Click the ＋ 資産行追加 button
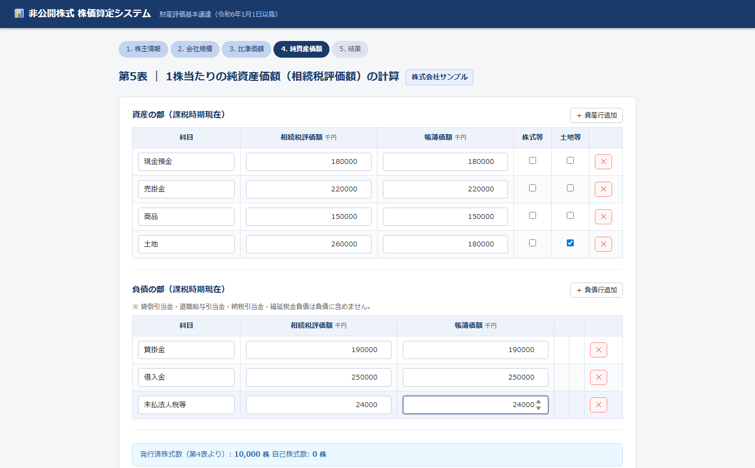Viewport: 755px width, 468px height. click(x=596, y=115)
